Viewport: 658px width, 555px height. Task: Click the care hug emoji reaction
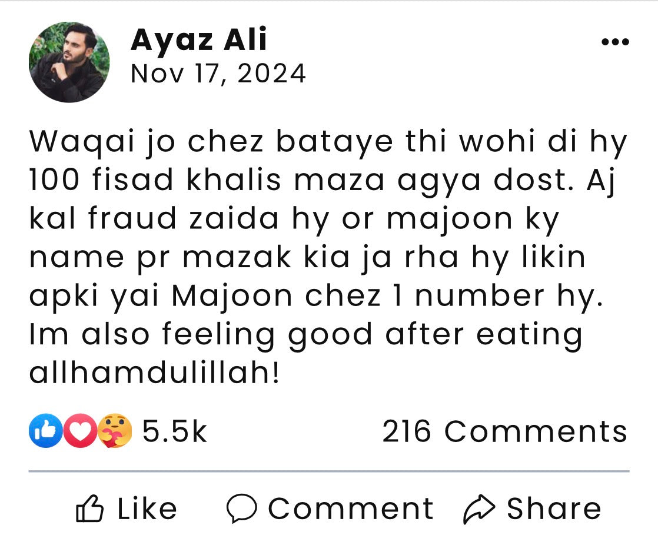[115, 431]
